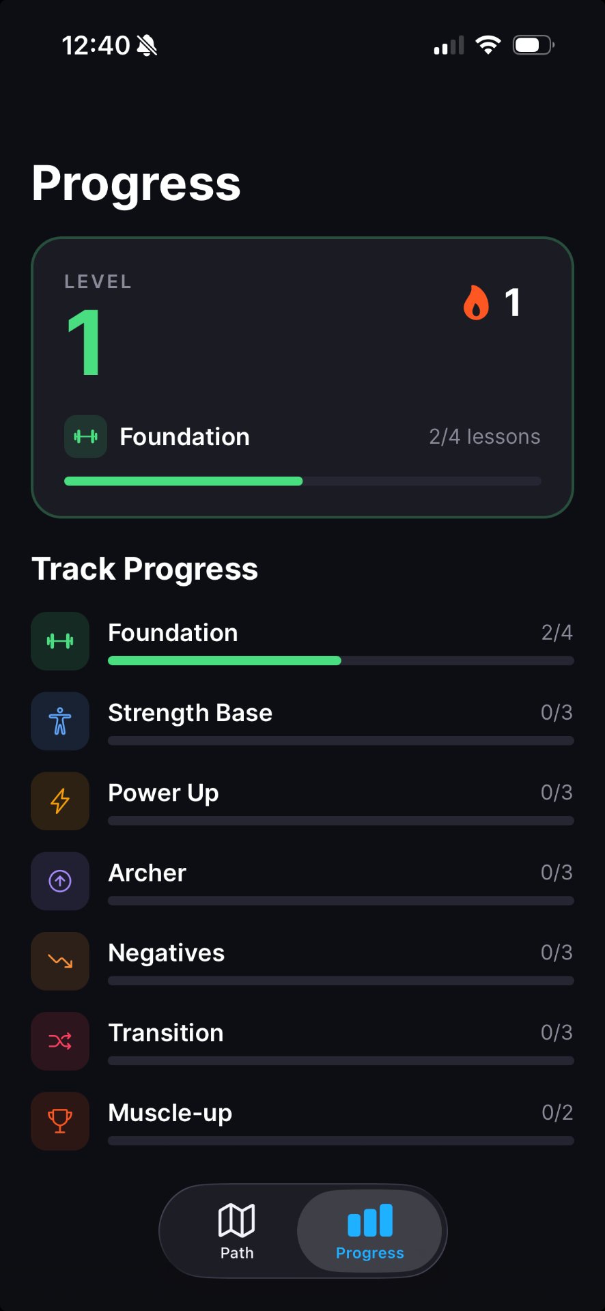Tap the Strength Base figure icon

(x=60, y=721)
